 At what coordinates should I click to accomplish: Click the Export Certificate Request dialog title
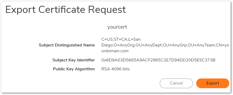tap(66, 10)
